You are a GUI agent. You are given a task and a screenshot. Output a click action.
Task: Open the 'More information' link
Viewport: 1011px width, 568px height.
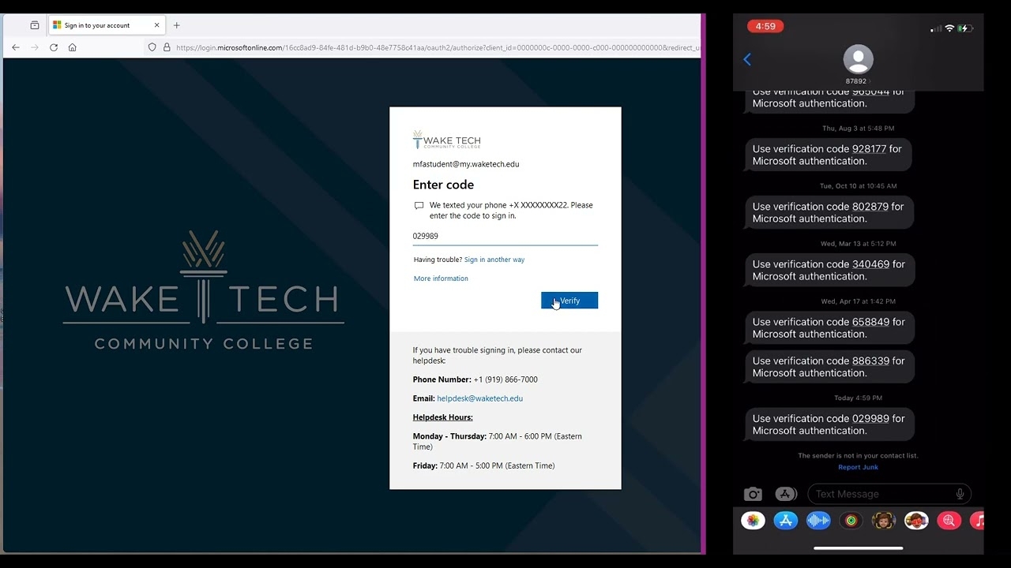coord(441,278)
